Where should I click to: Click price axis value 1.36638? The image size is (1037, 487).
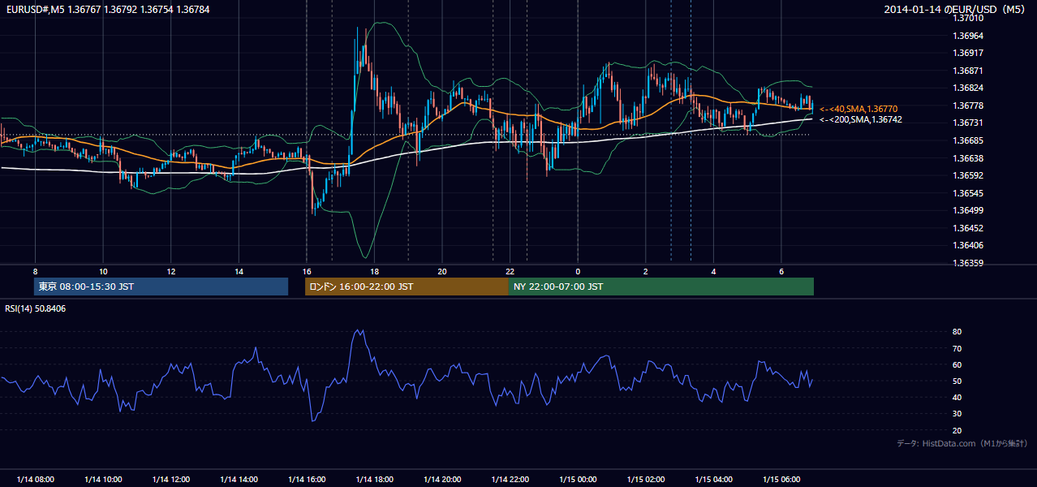pos(968,158)
